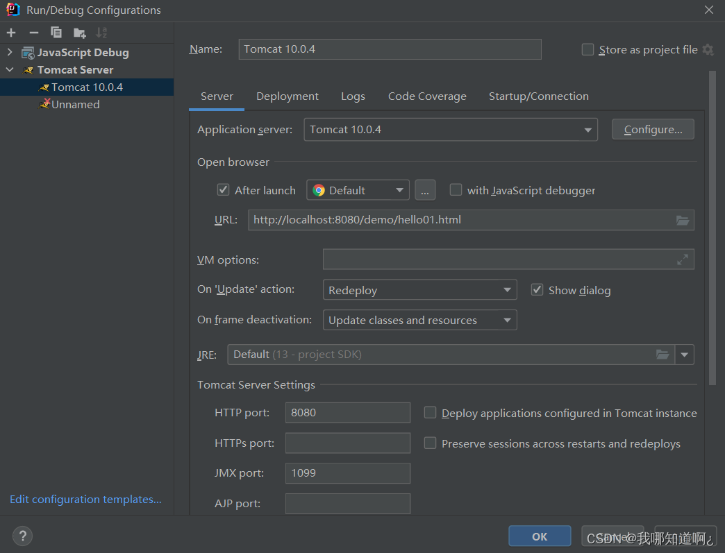Click the Tomcat Server category icon
The height and width of the screenshot is (553, 725).
(x=28, y=70)
